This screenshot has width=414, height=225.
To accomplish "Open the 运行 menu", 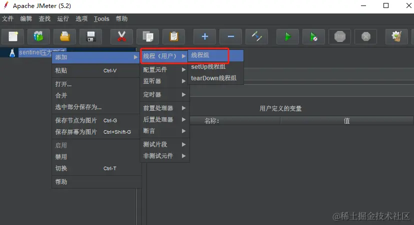I will point(63,18).
